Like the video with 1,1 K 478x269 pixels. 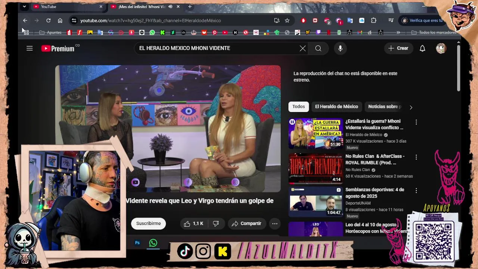(194, 223)
